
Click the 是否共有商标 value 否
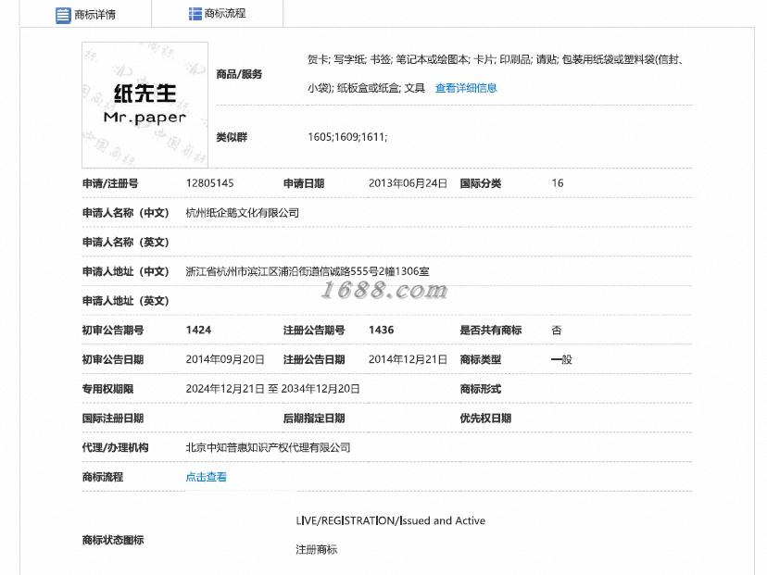556,330
